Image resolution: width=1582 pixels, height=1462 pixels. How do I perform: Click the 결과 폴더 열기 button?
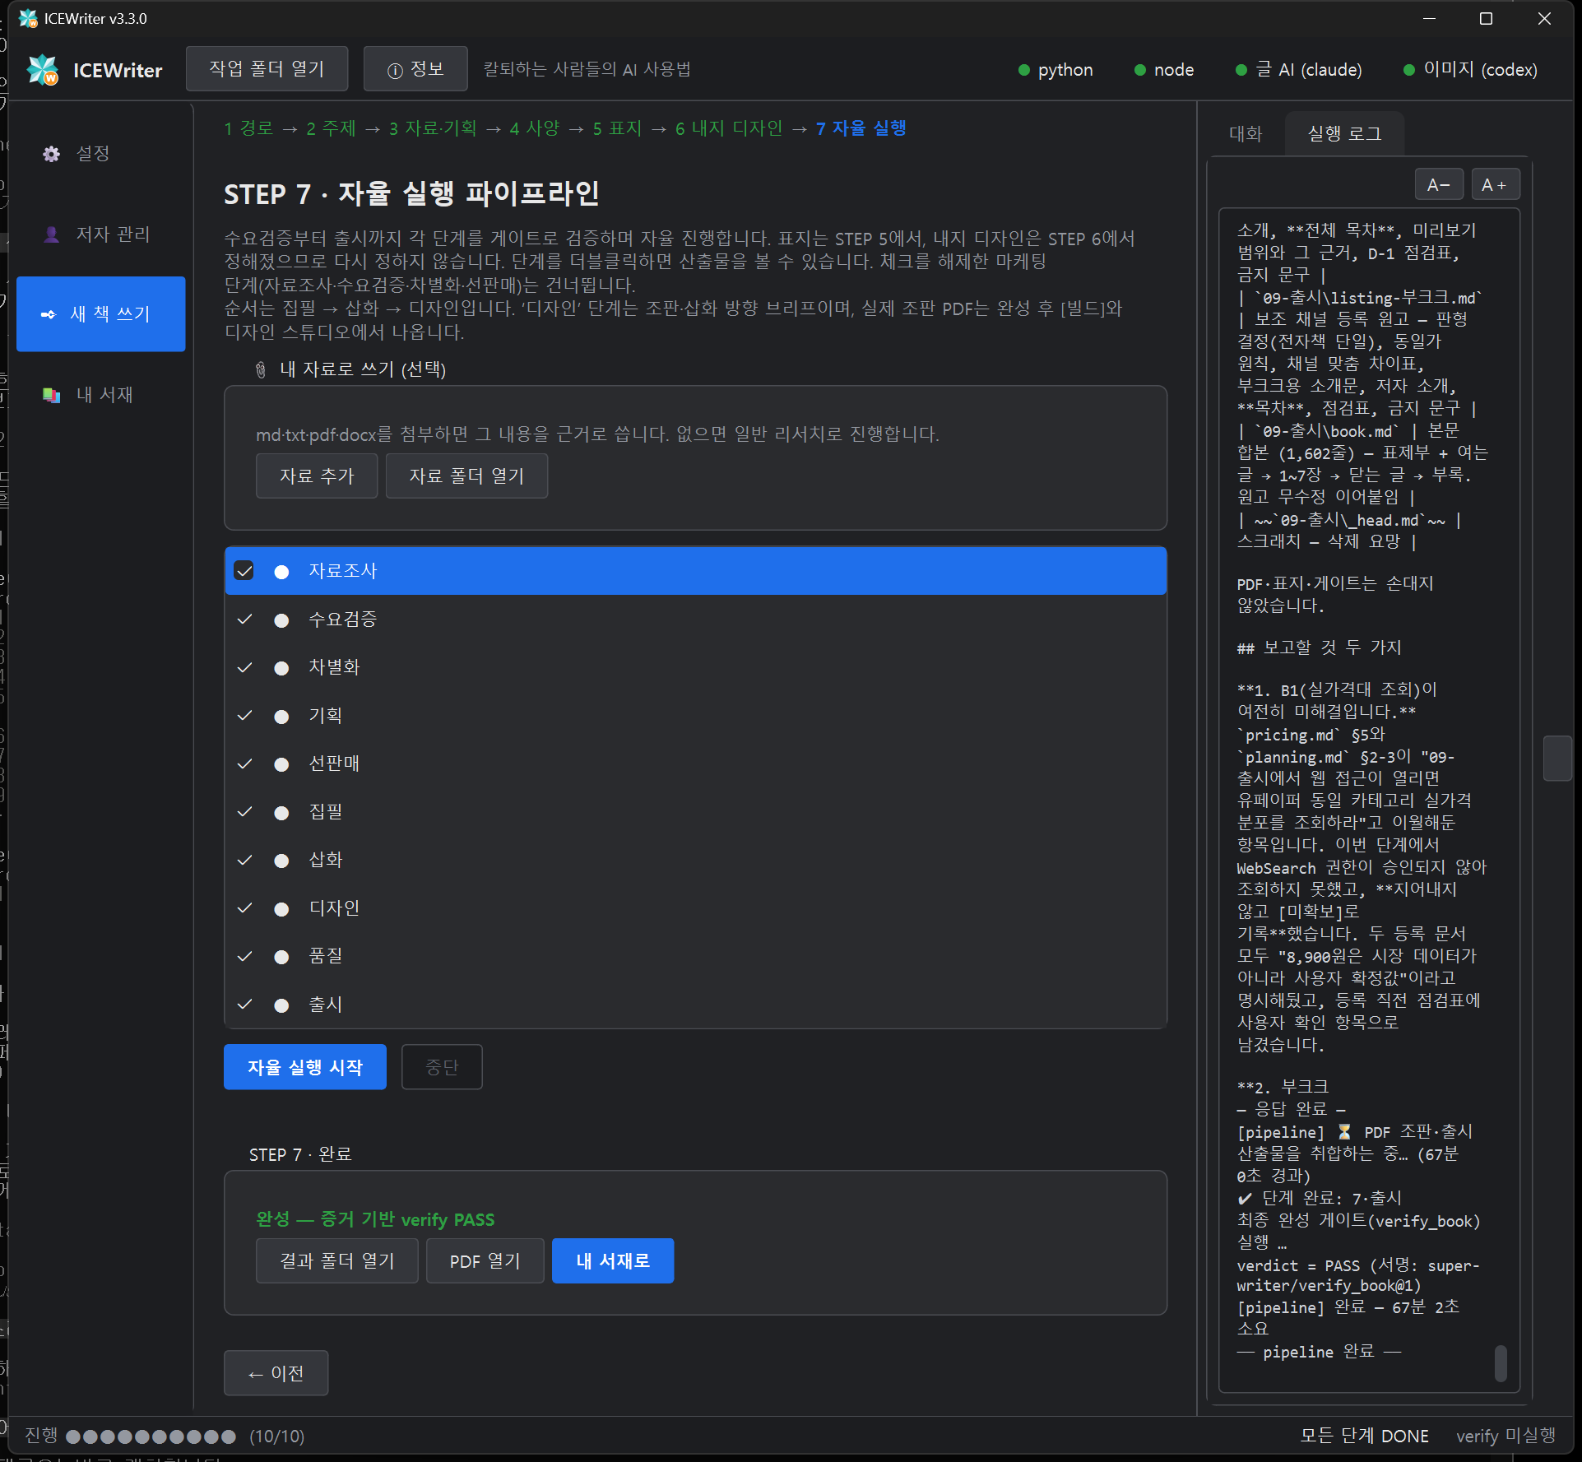337,1261
